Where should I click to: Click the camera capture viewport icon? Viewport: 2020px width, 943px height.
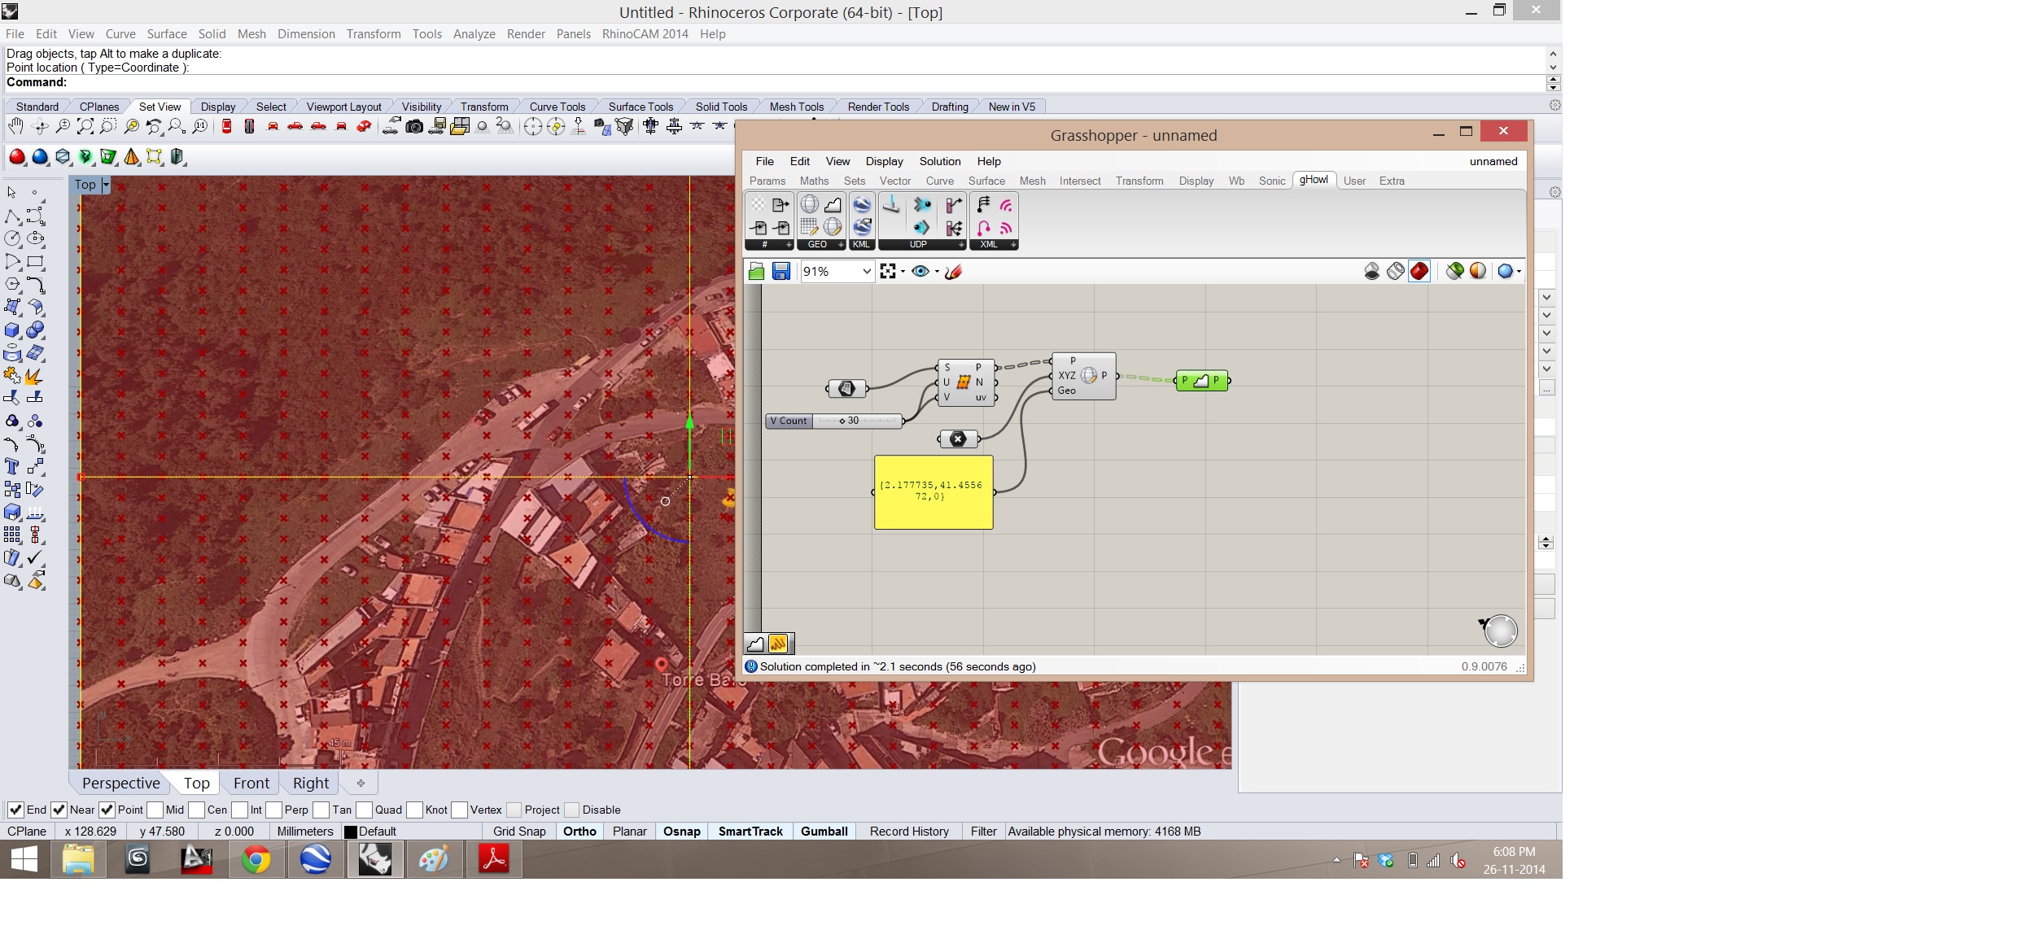point(414,126)
